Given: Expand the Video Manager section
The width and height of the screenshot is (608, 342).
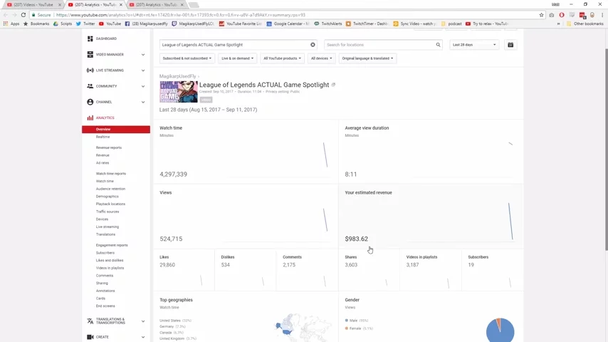Looking at the screenshot, I should [142, 55].
